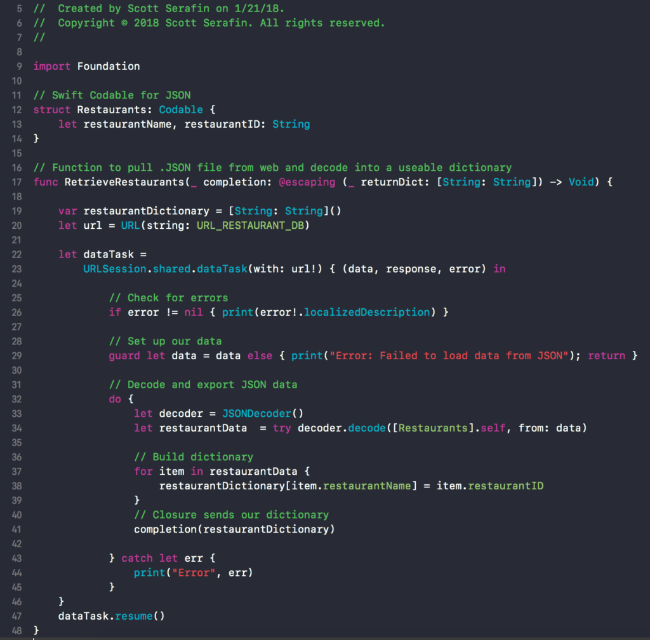This screenshot has width=650, height=640.
Task: Click line number 29 in the gutter
Action: (17, 356)
